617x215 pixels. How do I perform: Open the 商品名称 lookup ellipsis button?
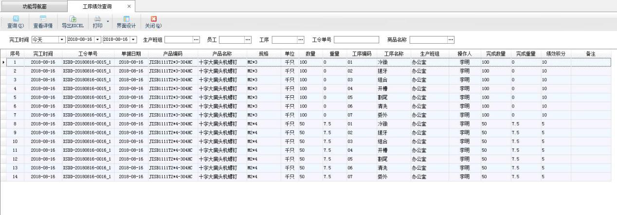coord(450,39)
